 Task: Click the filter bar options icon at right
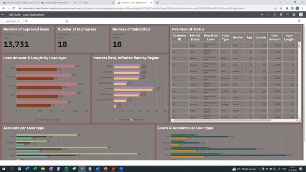click(299, 21)
